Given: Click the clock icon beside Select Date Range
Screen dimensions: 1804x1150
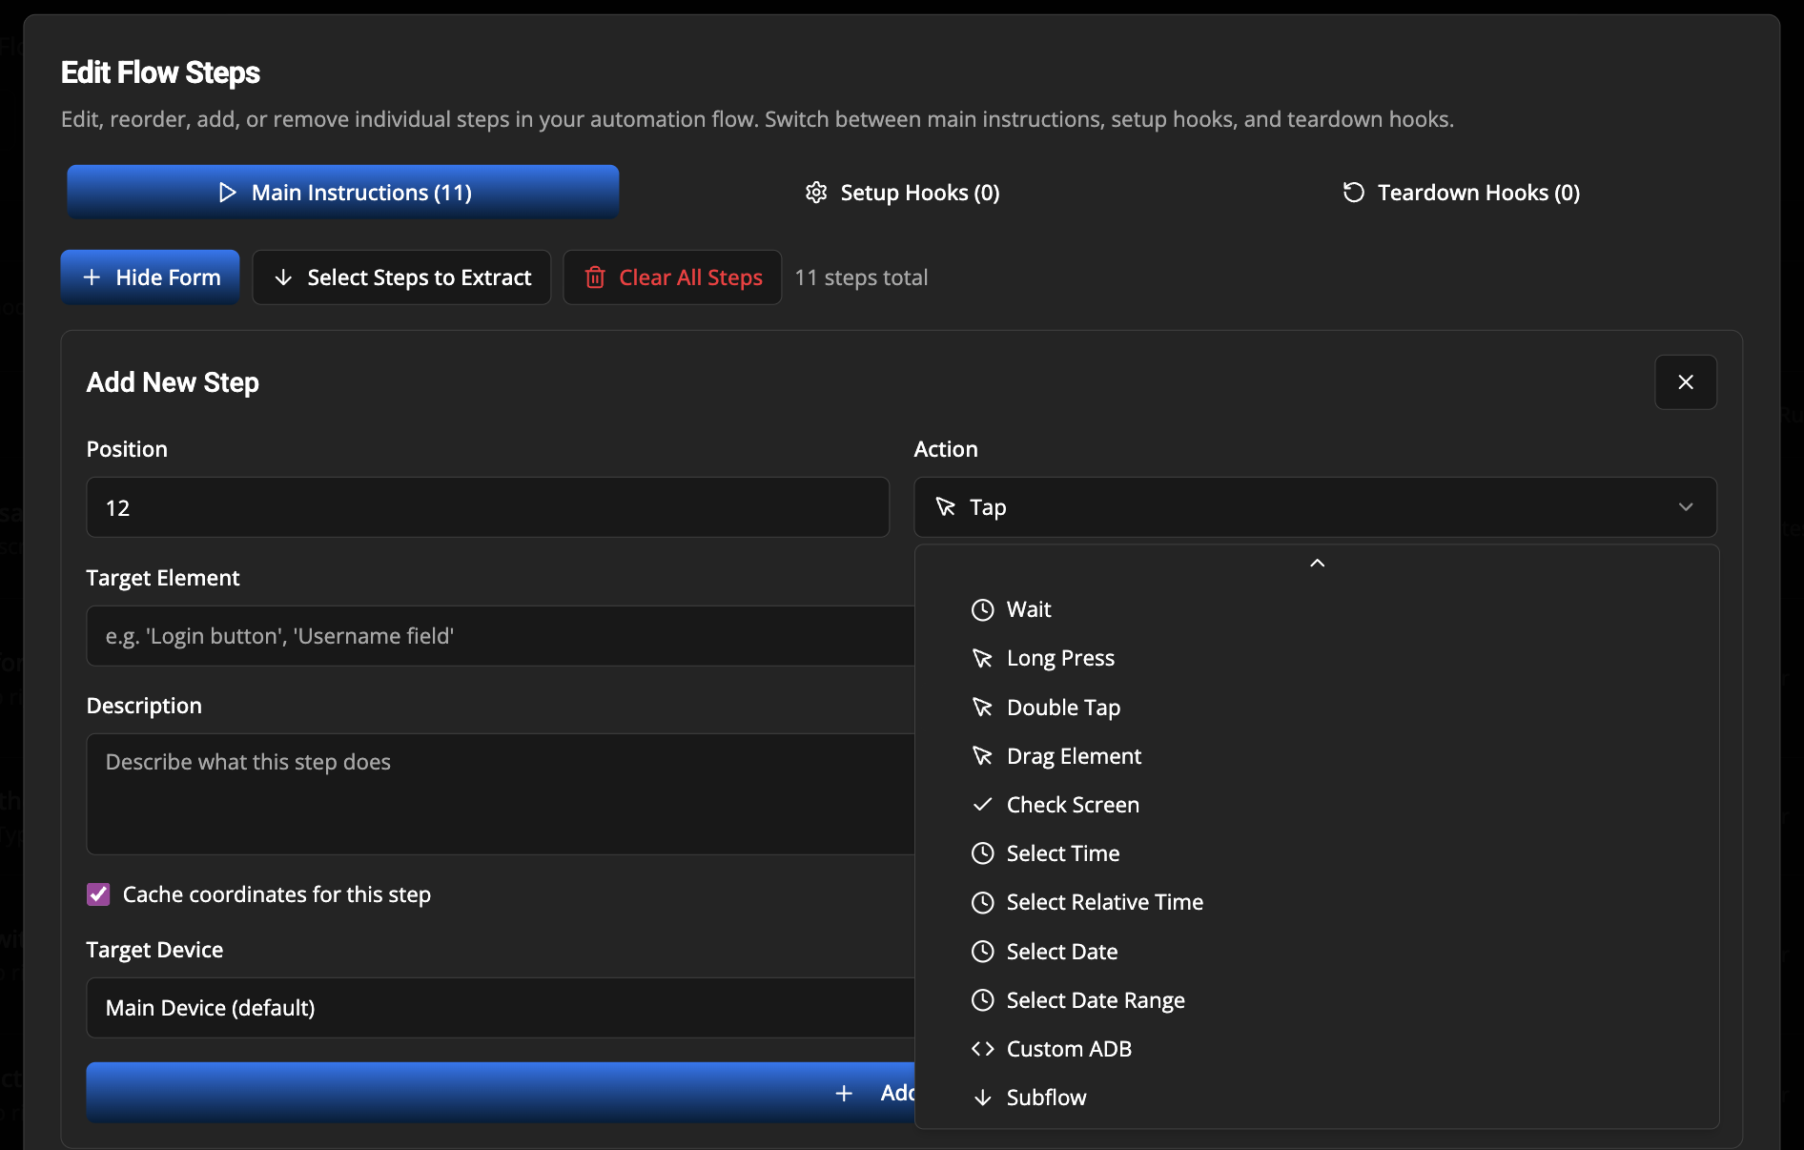Looking at the screenshot, I should (x=982, y=1000).
